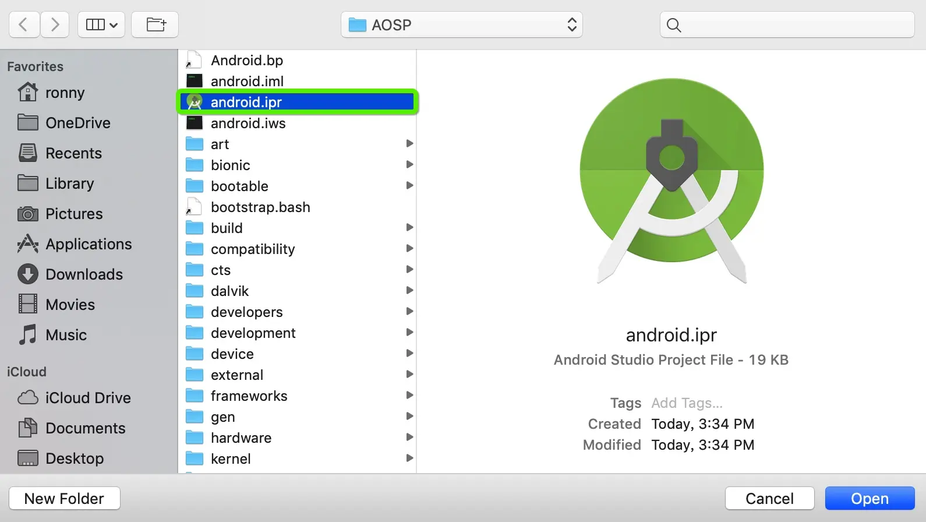
Task: Click the bootstrap.bash file icon
Action: pyautogui.click(x=194, y=206)
